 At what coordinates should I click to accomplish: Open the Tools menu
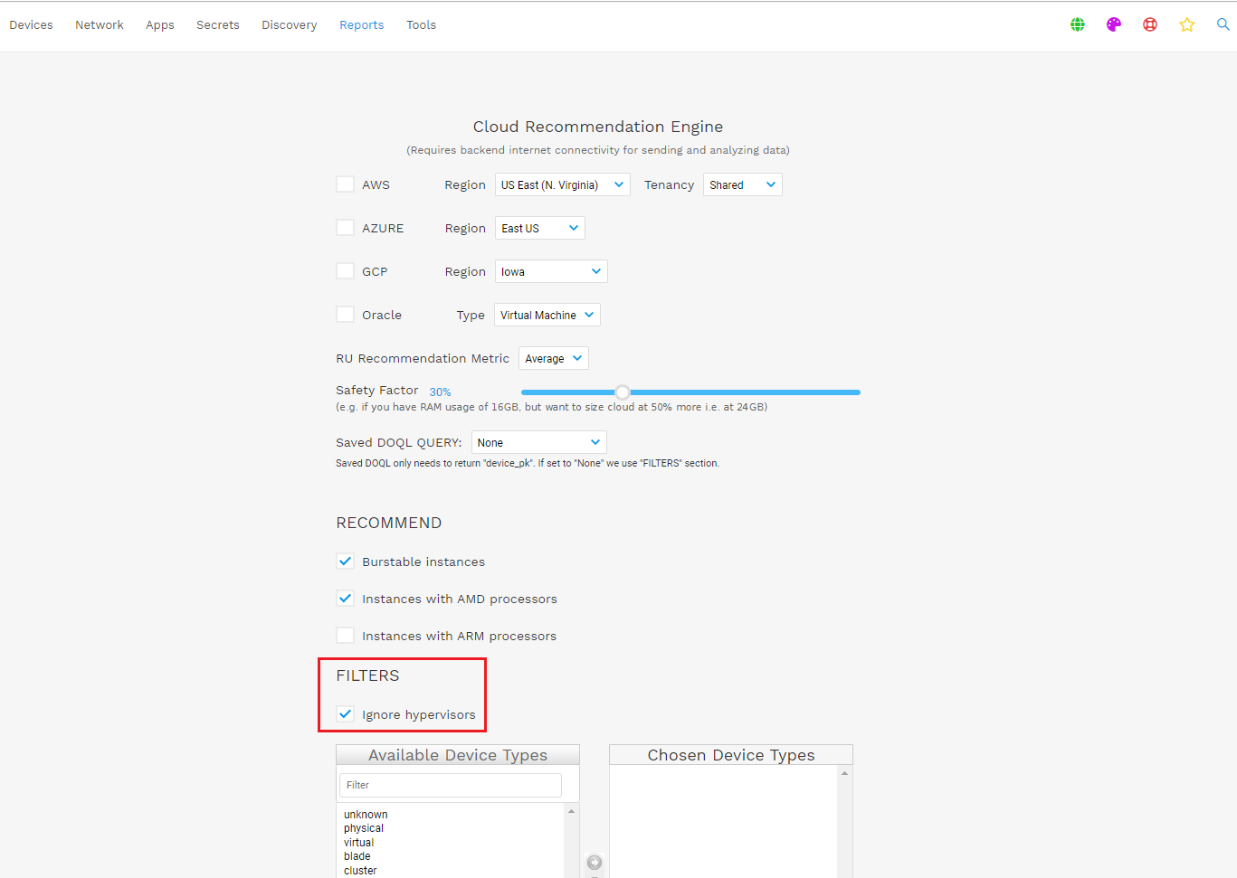(422, 25)
